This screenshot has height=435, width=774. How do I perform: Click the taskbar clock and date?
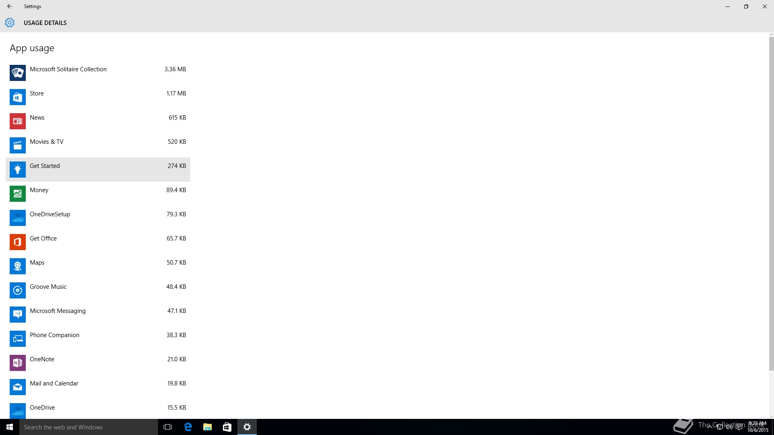[x=758, y=427]
